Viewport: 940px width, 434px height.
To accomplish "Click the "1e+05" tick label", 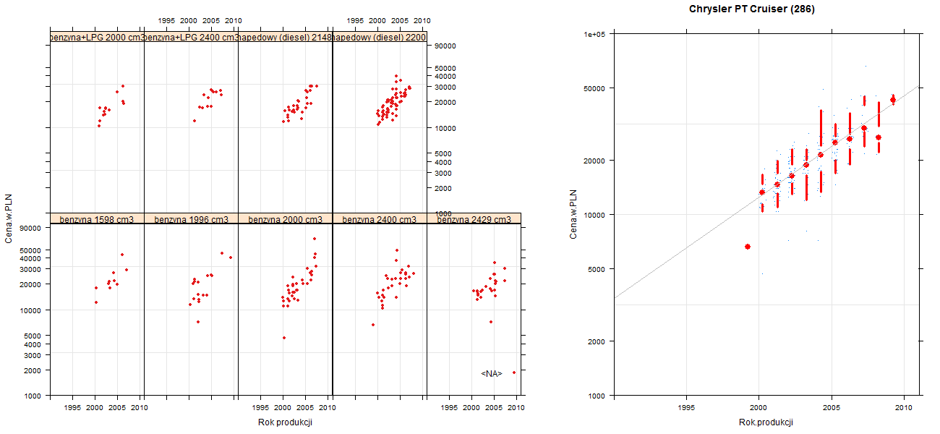I will pyautogui.click(x=595, y=34).
